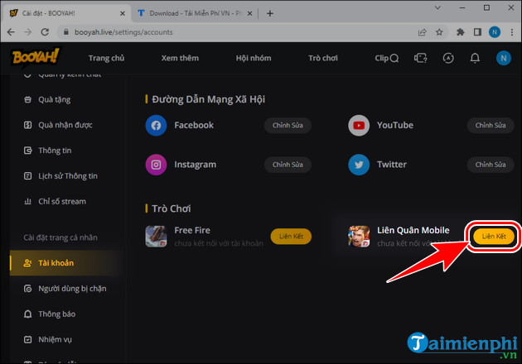Click the Facebook icon
This screenshot has width=522, height=364.
point(156,125)
